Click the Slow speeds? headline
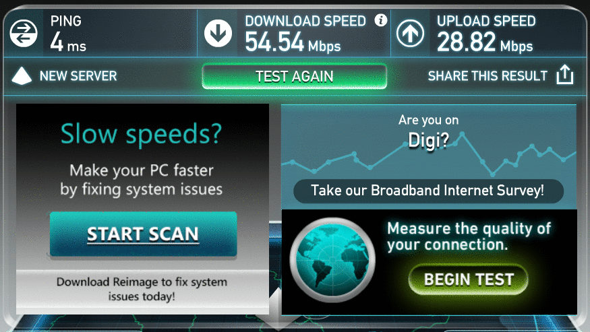590x332 pixels. tap(142, 134)
